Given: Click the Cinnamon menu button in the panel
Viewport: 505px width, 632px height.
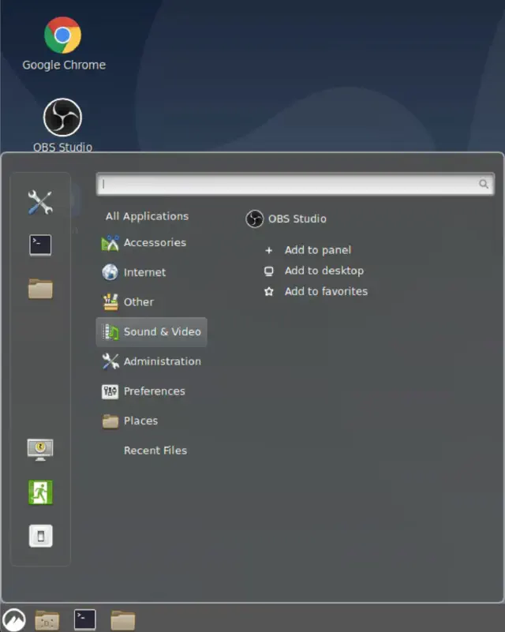Looking at the screenshot, I should 13,619.
